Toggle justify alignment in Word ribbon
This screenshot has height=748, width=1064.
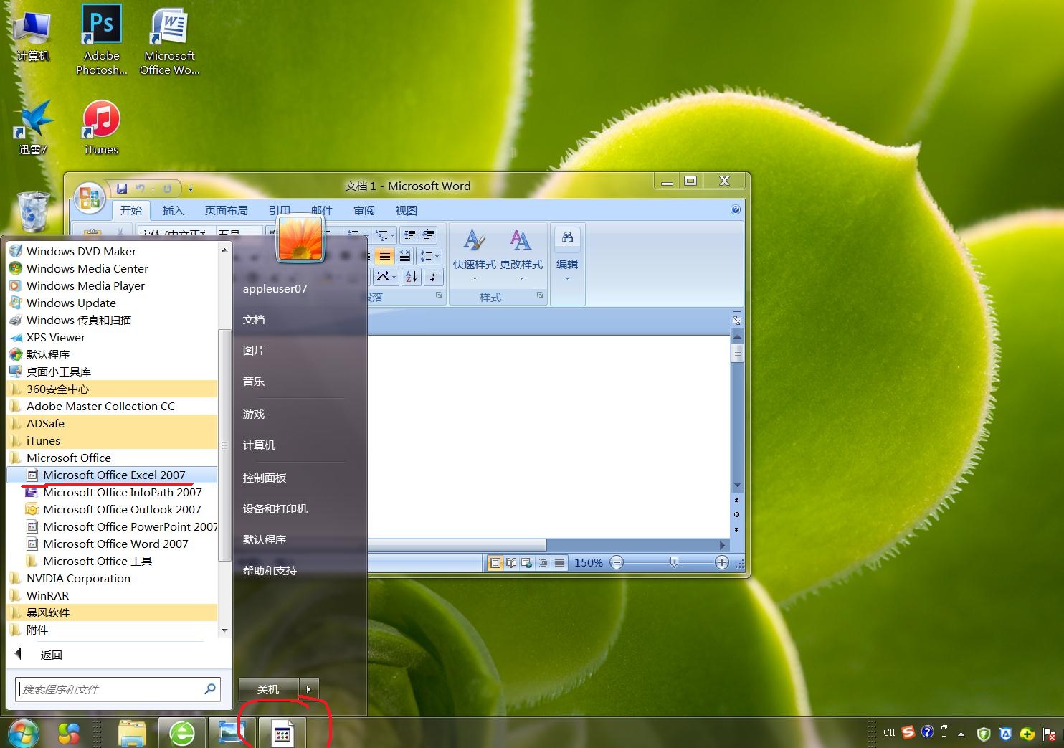(x=385, y=256)
